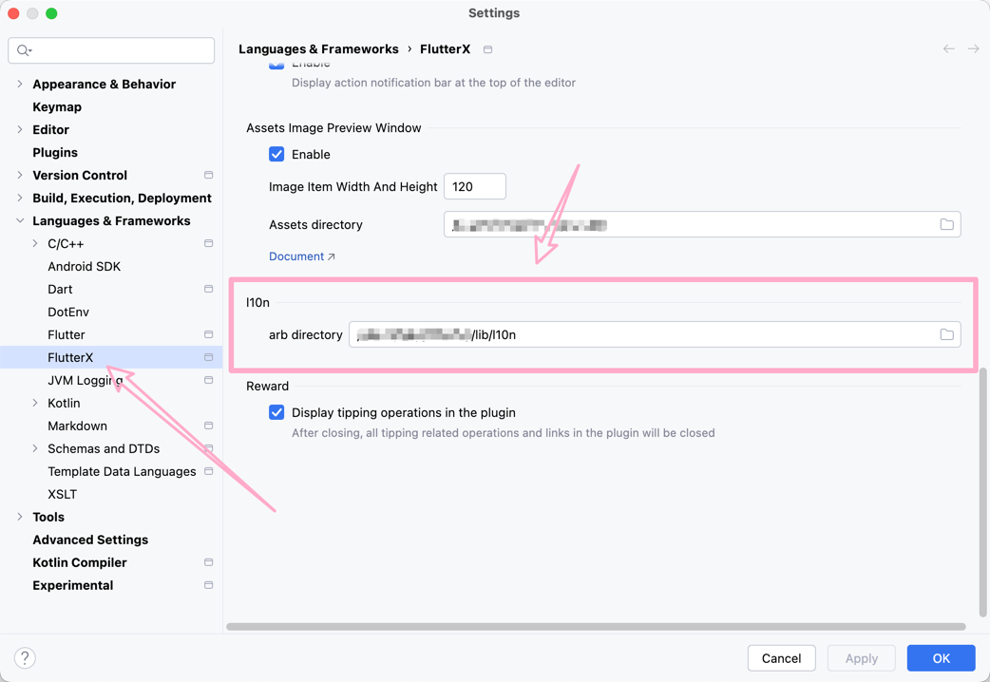Image resolution: width=990 pixels, height=682 pixels.
Task: Toggle the action notification bar Enable checkbox
Action: tap(276, 65)
